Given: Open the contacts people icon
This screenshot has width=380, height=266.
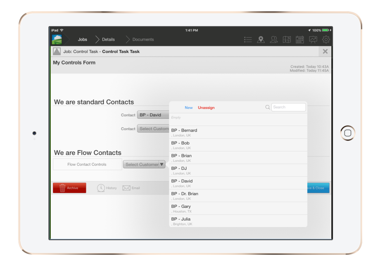Looking at the screenshot, I should tap(274, 39).
